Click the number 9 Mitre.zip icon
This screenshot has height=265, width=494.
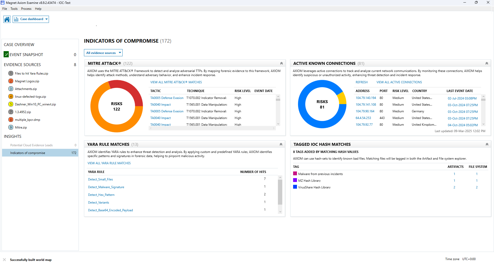click(11, 127)
